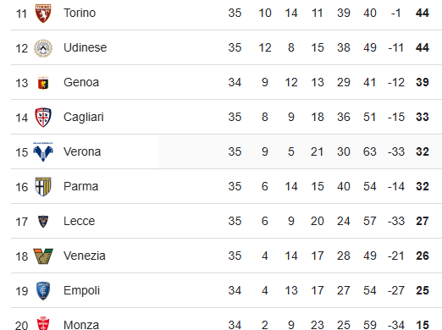
Task: Click the Empoli club crest
Action: [x=43, y=291]
